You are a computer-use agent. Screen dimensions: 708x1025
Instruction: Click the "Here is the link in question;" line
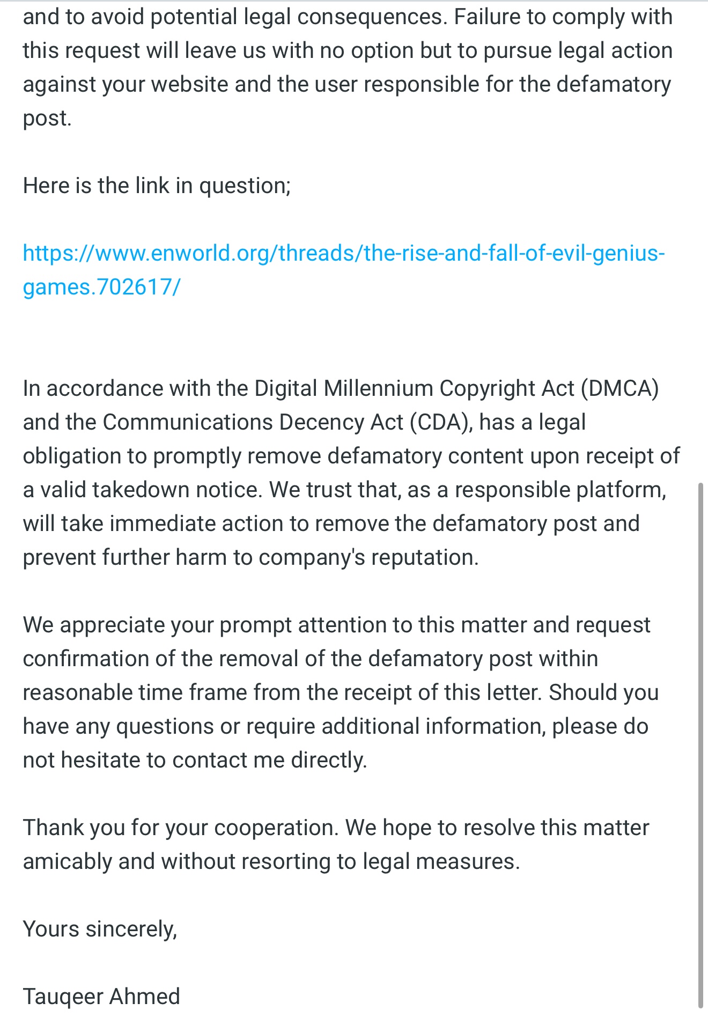tap(156, 186)
